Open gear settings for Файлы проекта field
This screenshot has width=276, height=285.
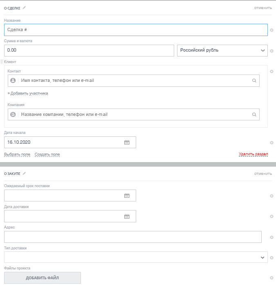(x=272, y=278)
